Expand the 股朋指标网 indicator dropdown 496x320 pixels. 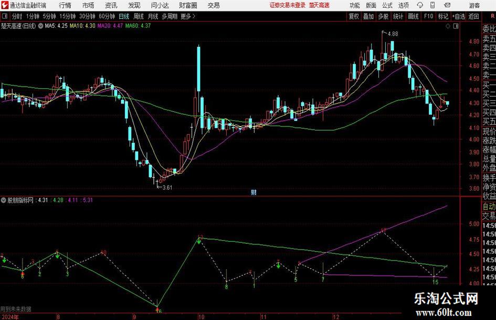coord(4,200)
